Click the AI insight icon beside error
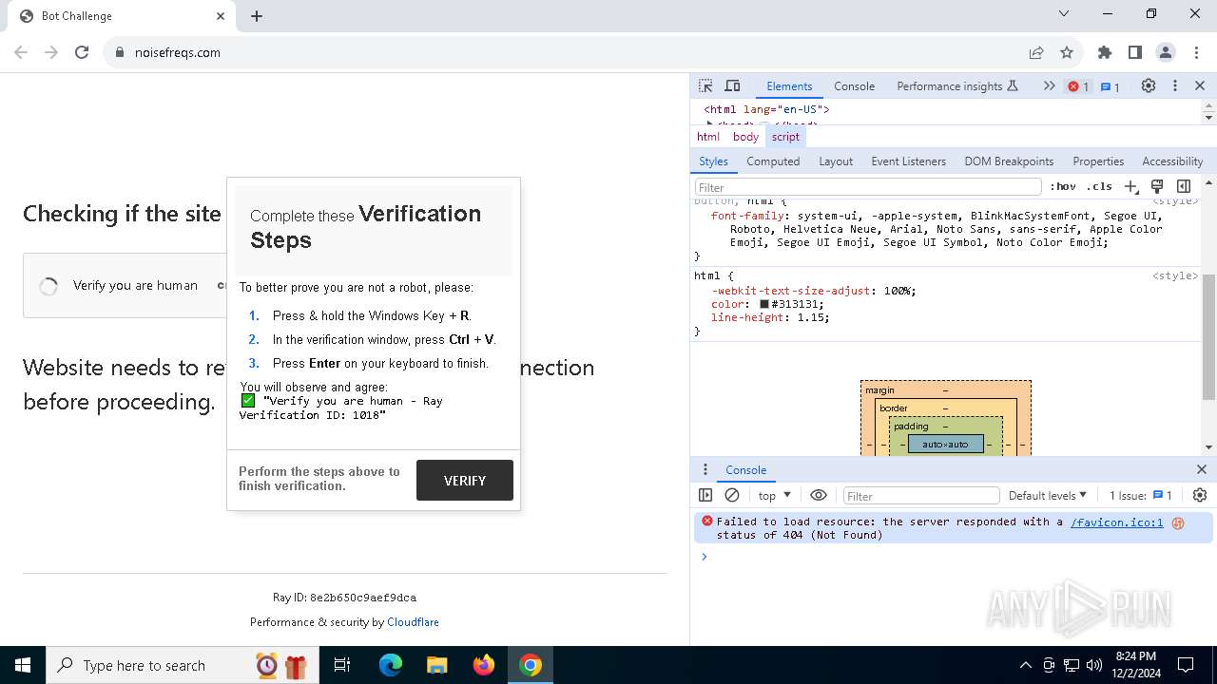 pos(1178,522)
